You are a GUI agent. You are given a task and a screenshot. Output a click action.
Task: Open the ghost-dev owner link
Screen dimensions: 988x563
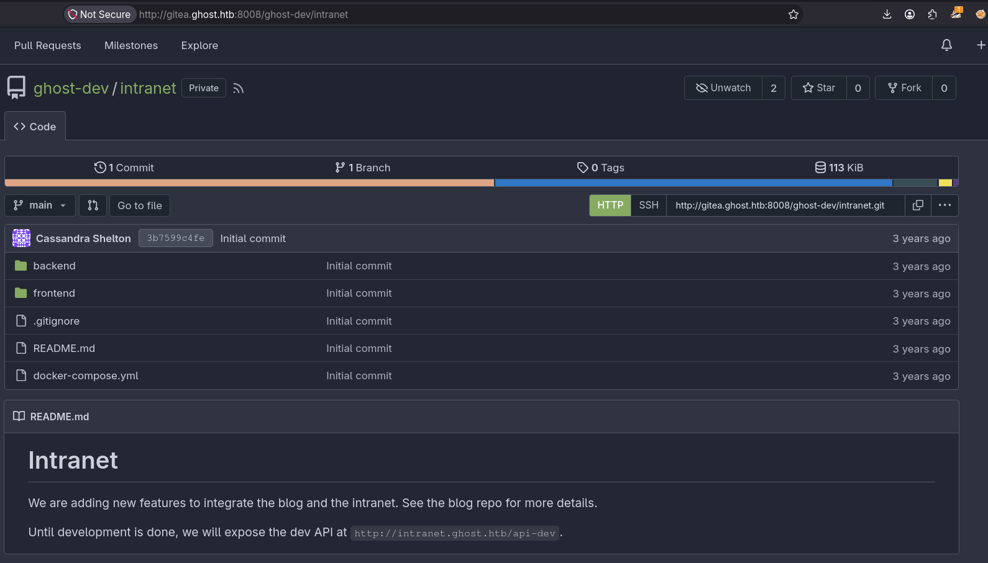pos(71,88)
